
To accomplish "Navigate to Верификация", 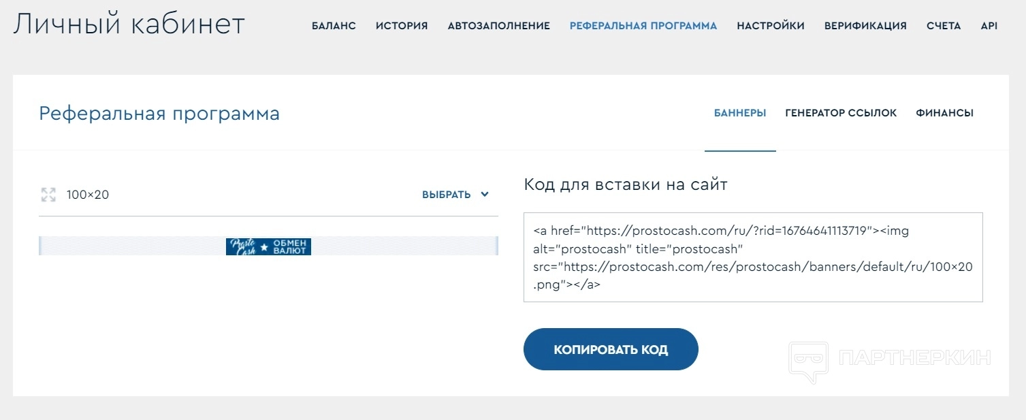I will pos(865,26).
